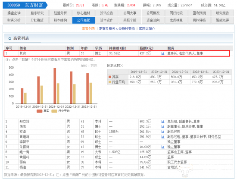Select the 智能点评 tab
The image size is (237, 179).
coord(222,20)
